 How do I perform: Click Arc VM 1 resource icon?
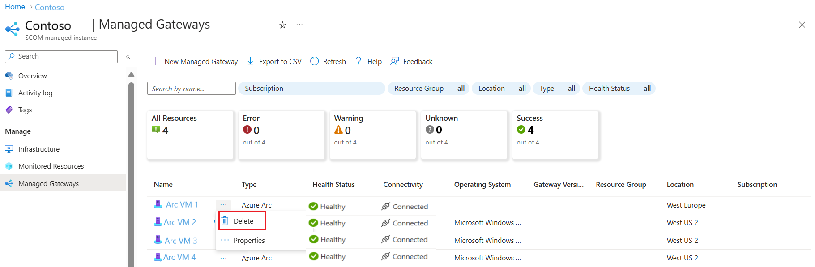point(158,204)
